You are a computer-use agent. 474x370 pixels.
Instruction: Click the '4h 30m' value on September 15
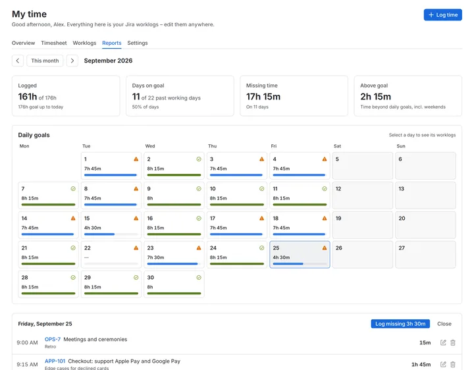tap(93, 228)
